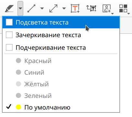Choose Подсветка текста menu item
Screen dimensions: 132x117
(61, 22)
